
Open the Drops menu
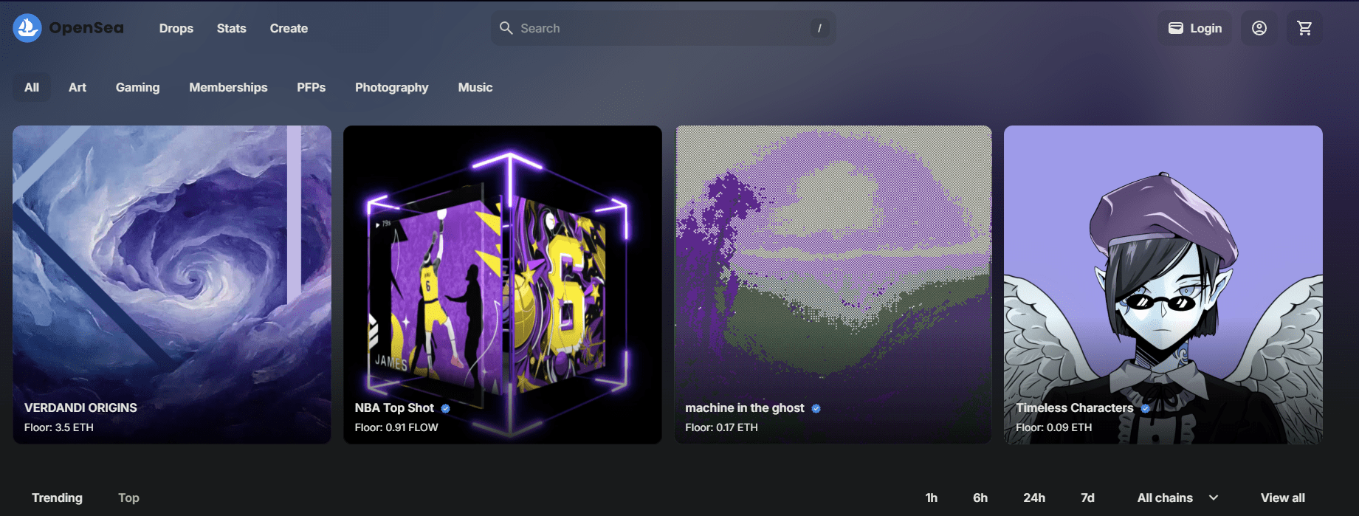point(176,28)
